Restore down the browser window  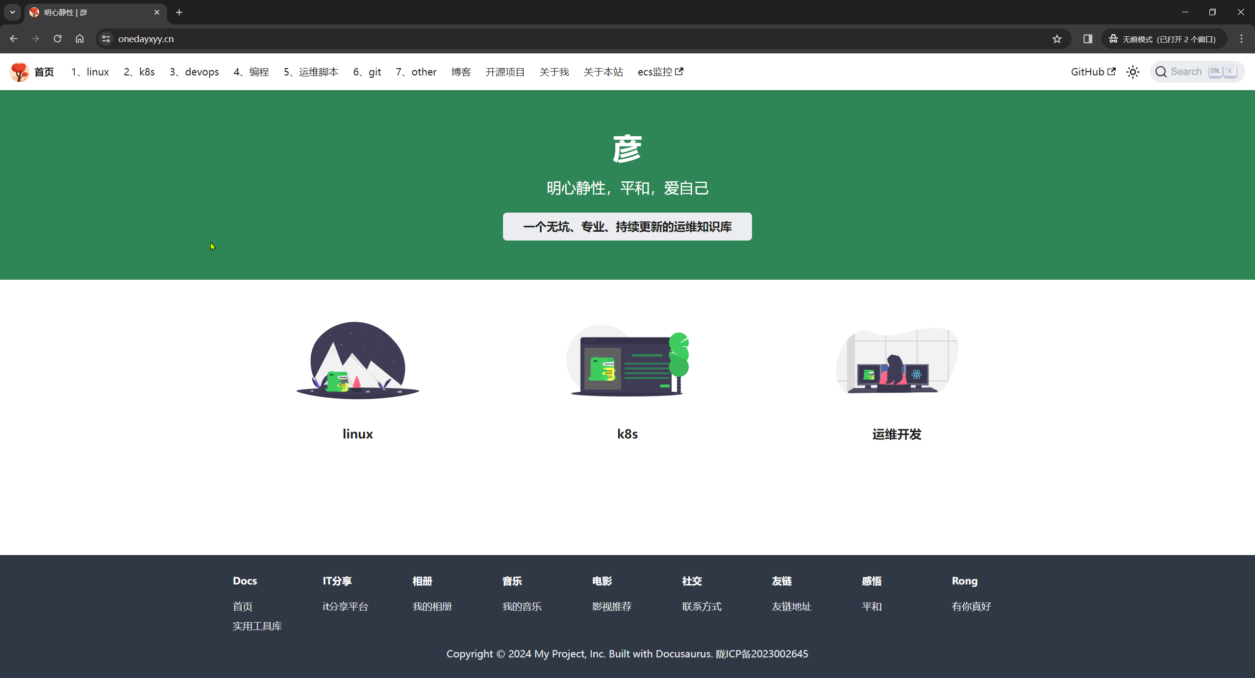pyautogui.click(x=1213, y=12)
